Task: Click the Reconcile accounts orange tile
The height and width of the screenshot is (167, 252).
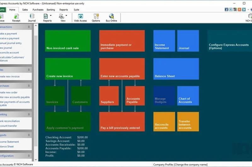Action: pyautogui.click(x=164, y=122)
